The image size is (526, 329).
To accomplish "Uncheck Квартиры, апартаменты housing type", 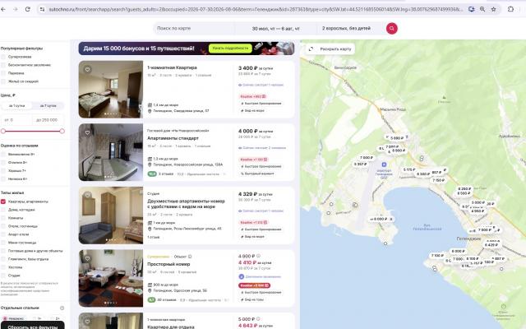I will point(3,202).
